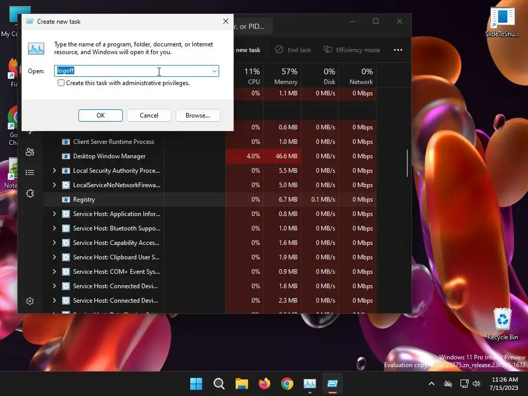Open the clock and date in taskbar
This screenshot has width=528, height=396.
(504, 384)
